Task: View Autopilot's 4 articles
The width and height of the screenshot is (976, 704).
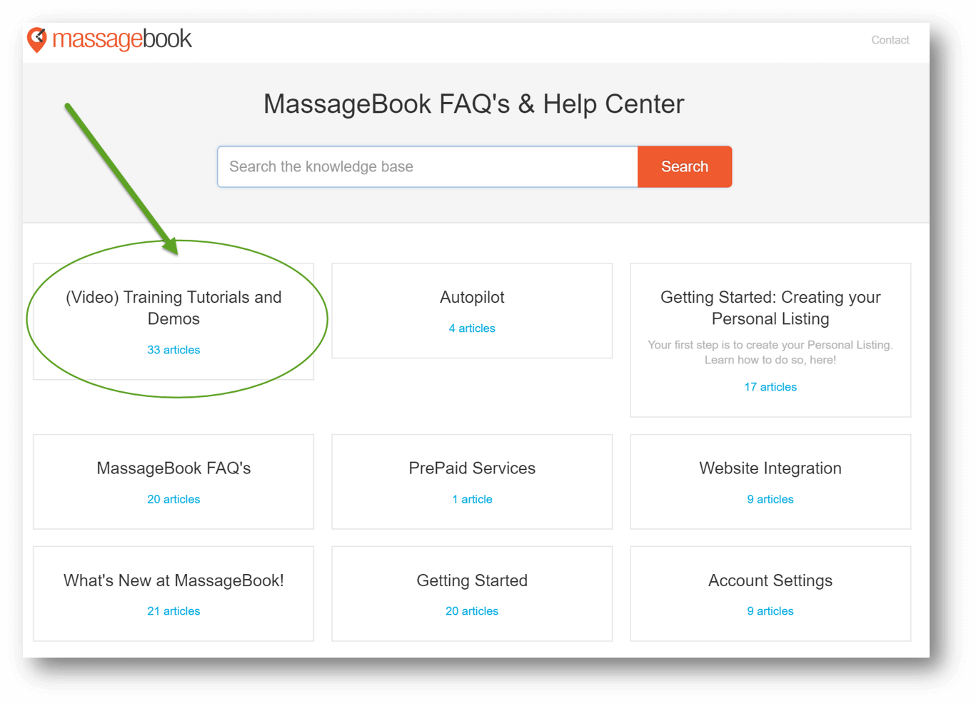Action: (472, 328)
